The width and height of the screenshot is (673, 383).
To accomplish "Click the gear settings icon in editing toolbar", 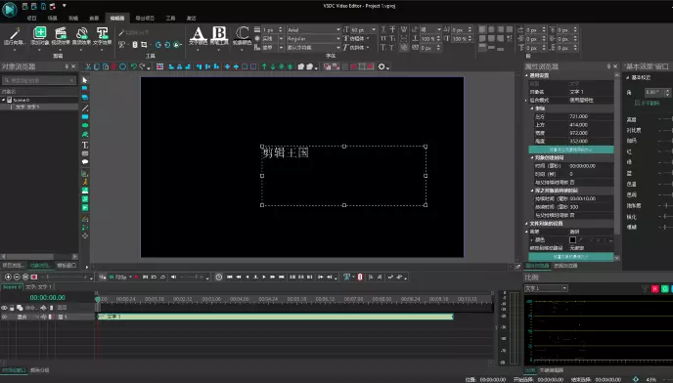I will click(x=381, y=66).
